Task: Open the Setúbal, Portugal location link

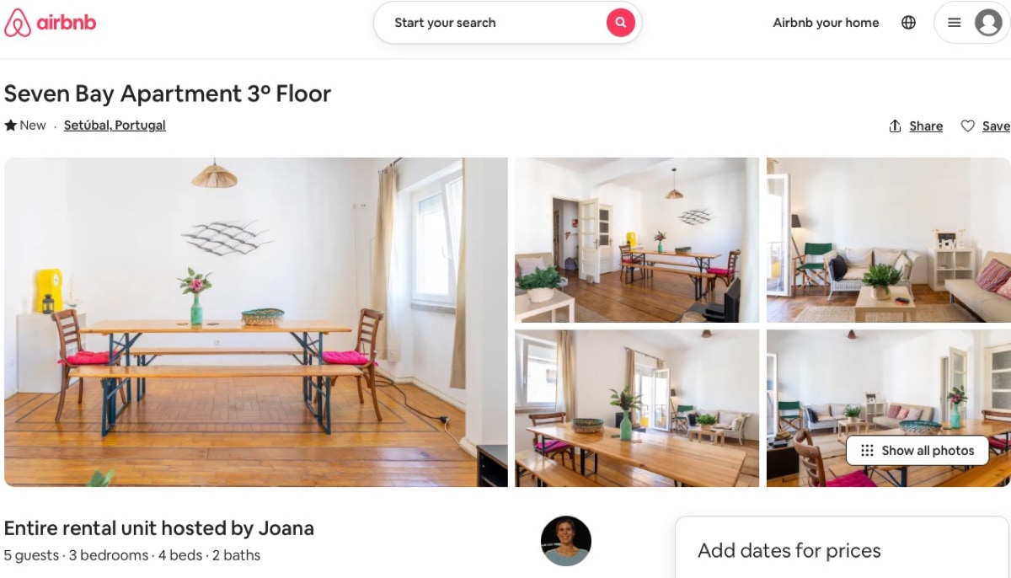Action: pos(115,125)
